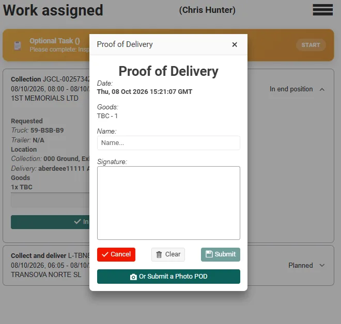Click the dialog title bar text
This screenshot has width=341, height=324.
[125, 44]
